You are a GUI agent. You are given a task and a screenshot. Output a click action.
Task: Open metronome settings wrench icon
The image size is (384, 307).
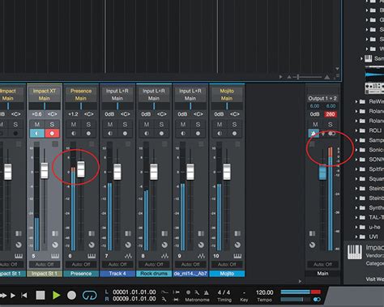tap(197, 292)
